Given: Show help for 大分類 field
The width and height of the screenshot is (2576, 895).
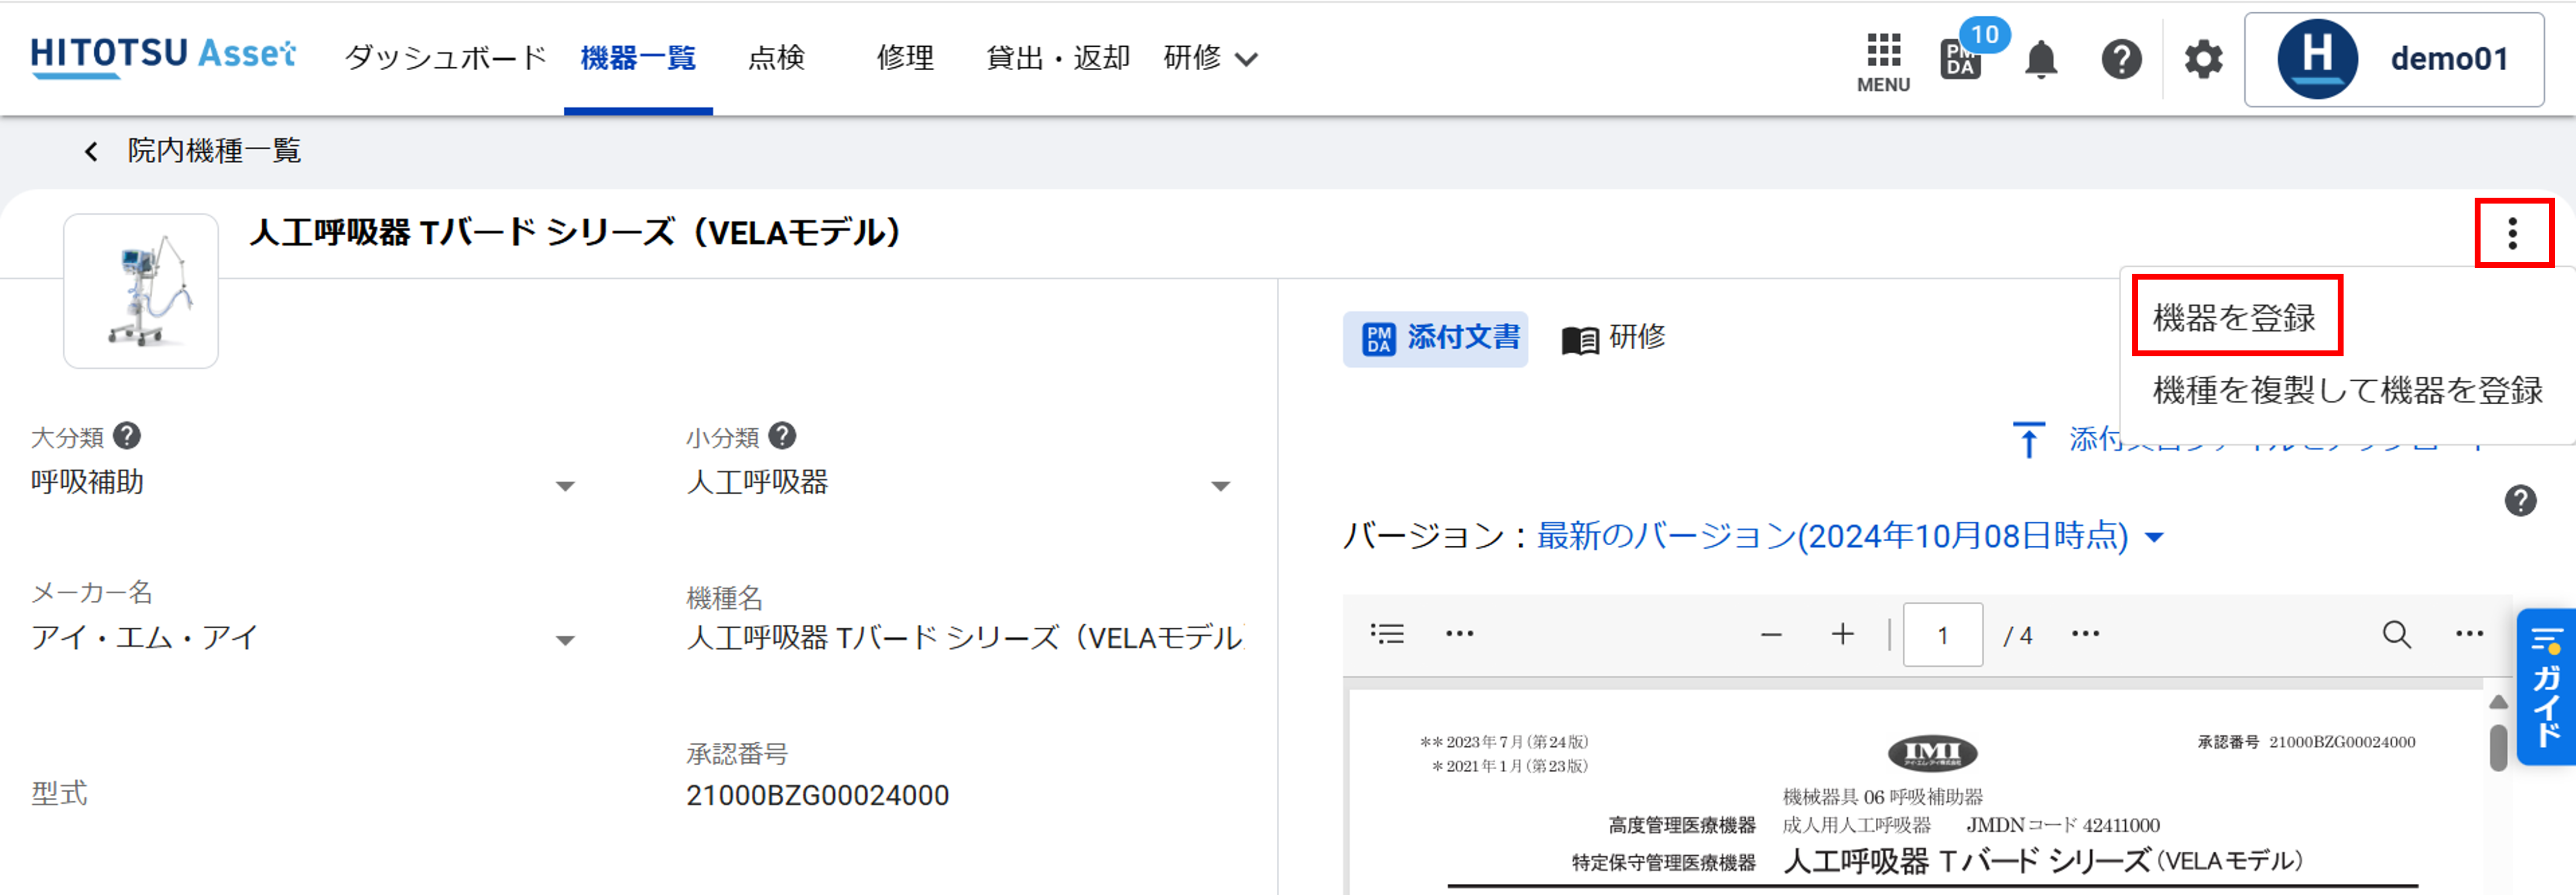Looking at the screenshot, I should (x=127, y=436).
